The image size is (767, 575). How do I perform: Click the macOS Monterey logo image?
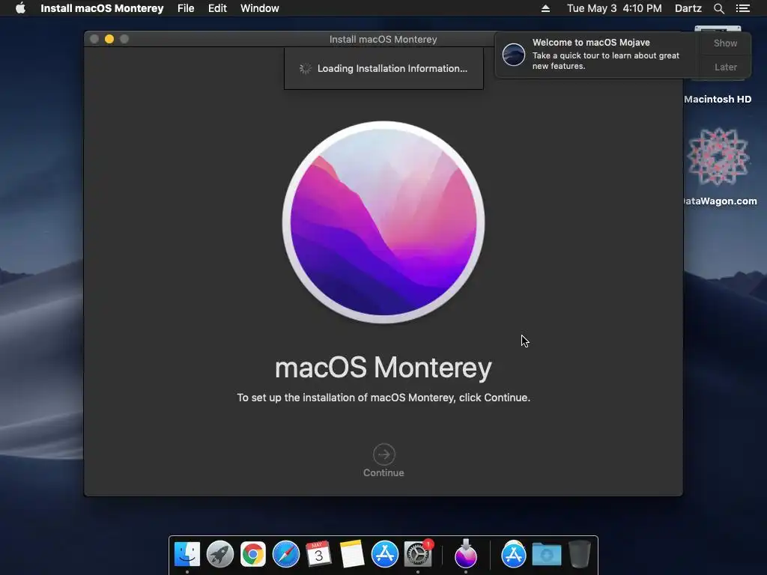pos(383,222)
